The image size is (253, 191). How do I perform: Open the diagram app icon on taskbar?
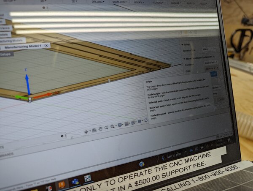87,178
